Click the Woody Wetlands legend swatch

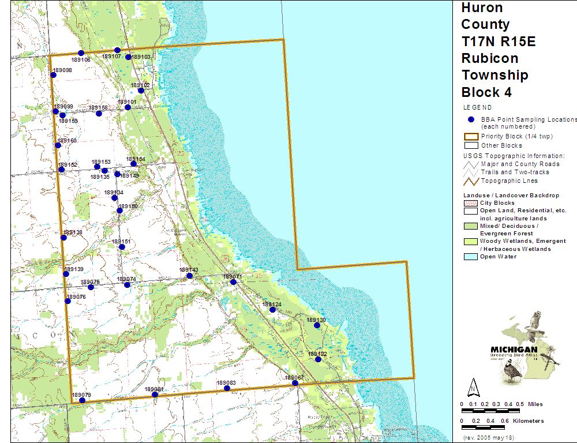pyautogui.click(x=471, y=241)
